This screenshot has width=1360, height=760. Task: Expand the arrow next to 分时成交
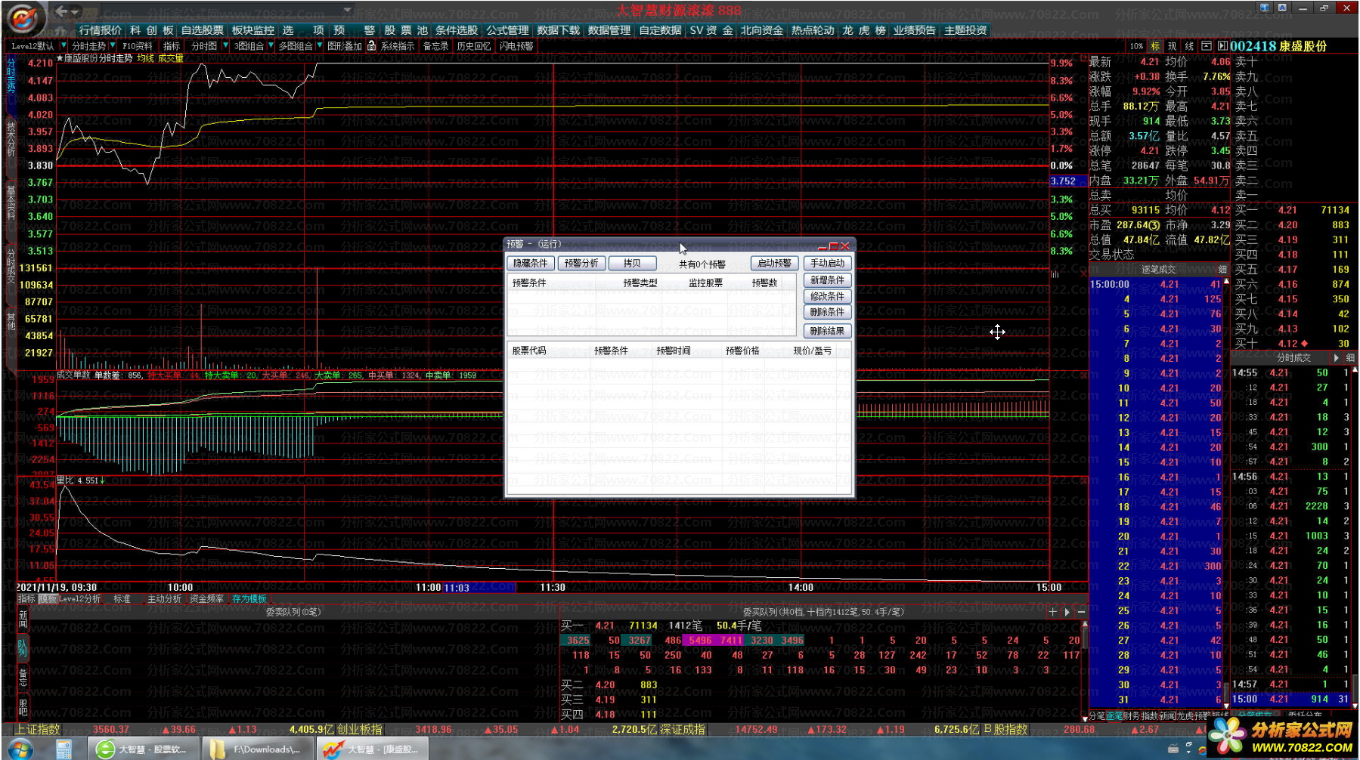1336,358
